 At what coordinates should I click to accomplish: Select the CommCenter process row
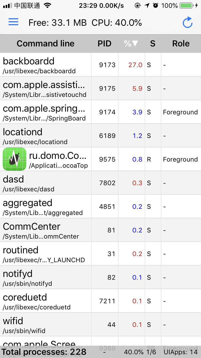pos(46,230)
